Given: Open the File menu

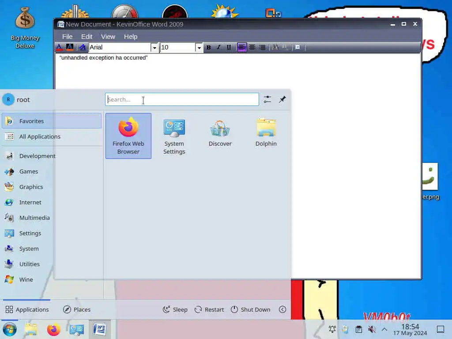Looking at the screenshot, I should pos(67,37).
